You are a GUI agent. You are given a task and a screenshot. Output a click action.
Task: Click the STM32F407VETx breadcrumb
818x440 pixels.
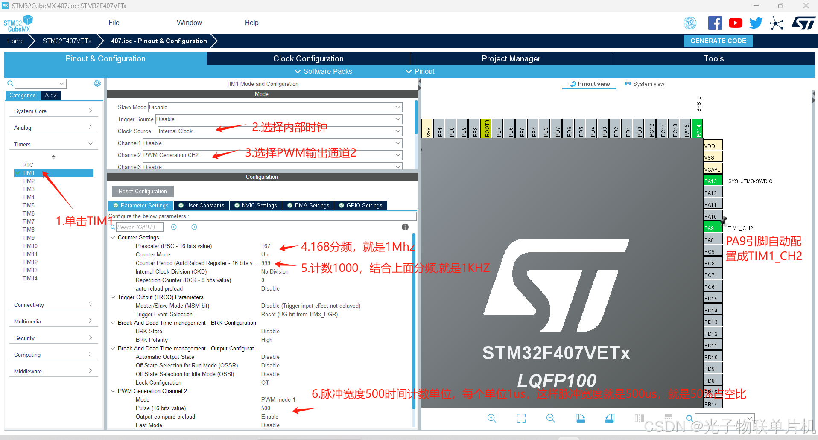[x=67, y=41]
